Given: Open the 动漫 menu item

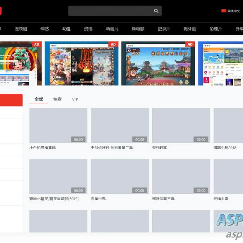Looking at the screenshot, I should (67, 29).
